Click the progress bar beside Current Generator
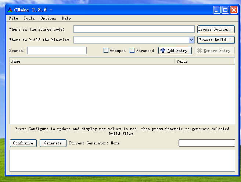 coord(207,143)
